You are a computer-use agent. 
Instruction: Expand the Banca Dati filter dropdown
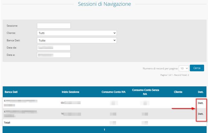coord(76,40)
